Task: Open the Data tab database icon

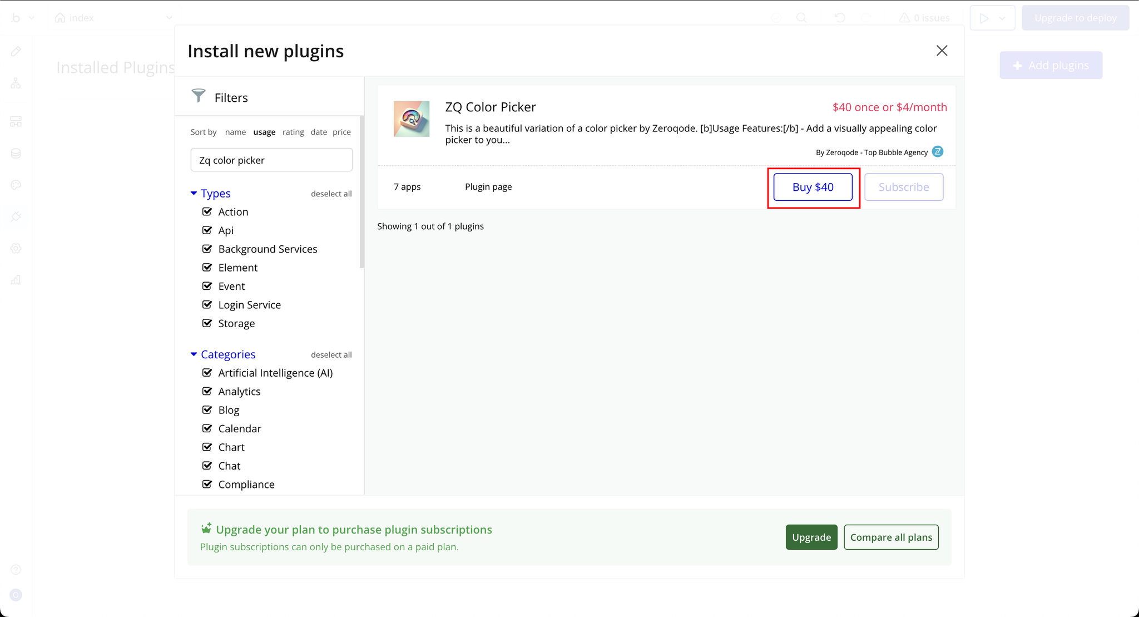Action: click(16, 153)
